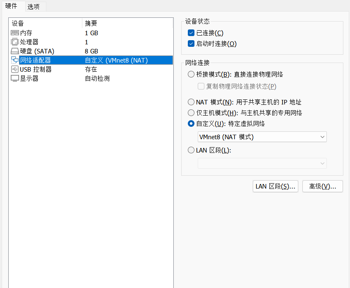Screen dimensions: 350x288
Task: Select 自定义(U) specific virtual network radio
Action: [191, 123]
